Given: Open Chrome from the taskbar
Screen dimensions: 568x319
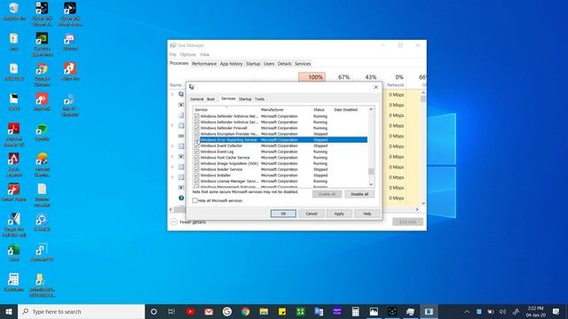Looking at the screenshot, I should tap(245, 311).
